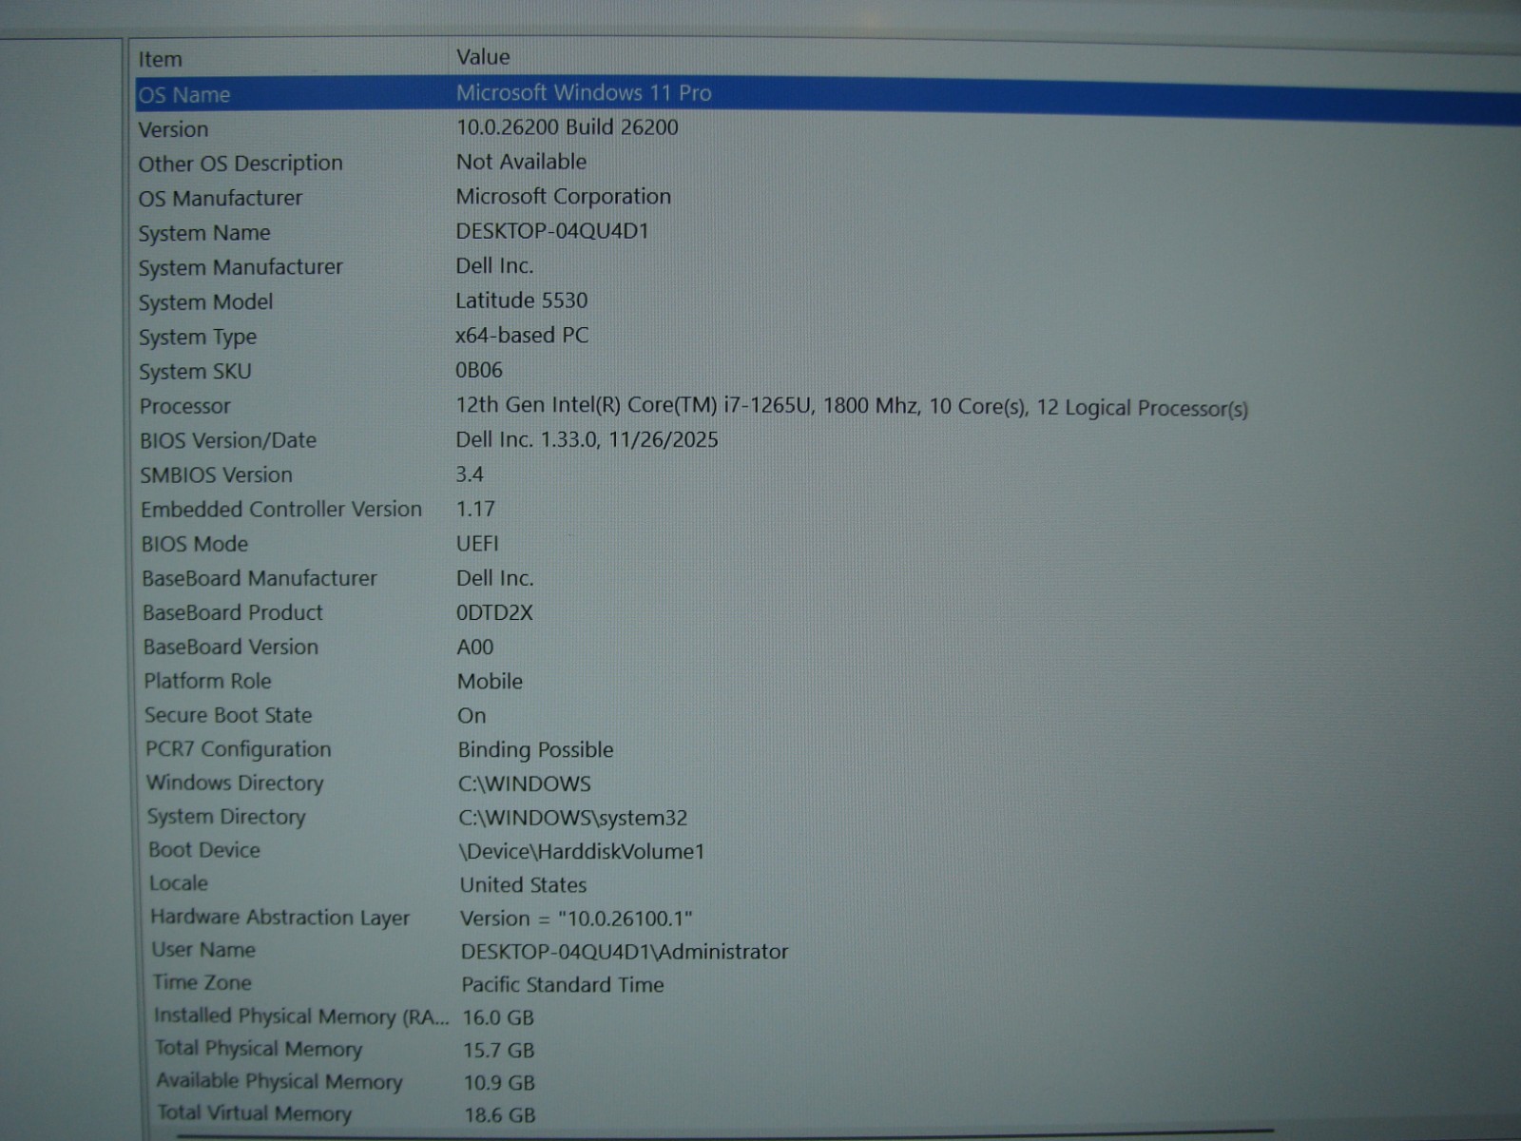Select Hardware Abstraction Layer label
1521x1141 pixels.
pos(280,918)
